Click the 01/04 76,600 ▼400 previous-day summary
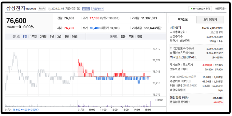Screen dimensions: 232x116 click(22, 110)
